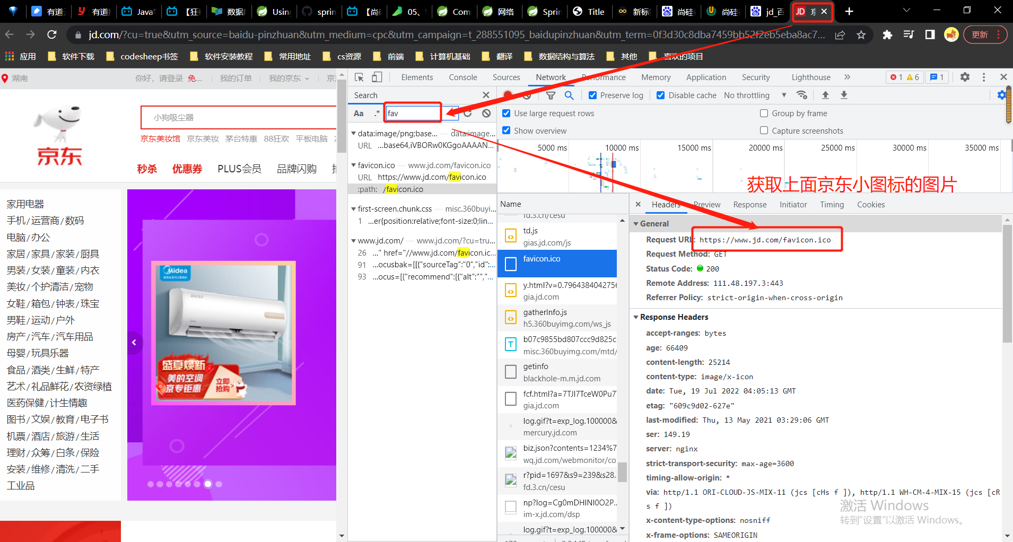The width and height of the screenshot is (1013, 542).
Task: Click the inspect element picker icon
Action: click(x=359, y=77)
